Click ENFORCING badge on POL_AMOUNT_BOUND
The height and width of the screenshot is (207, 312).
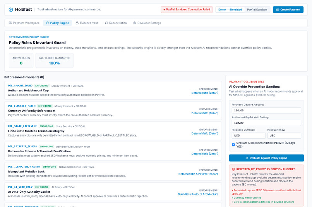(42, 86)
